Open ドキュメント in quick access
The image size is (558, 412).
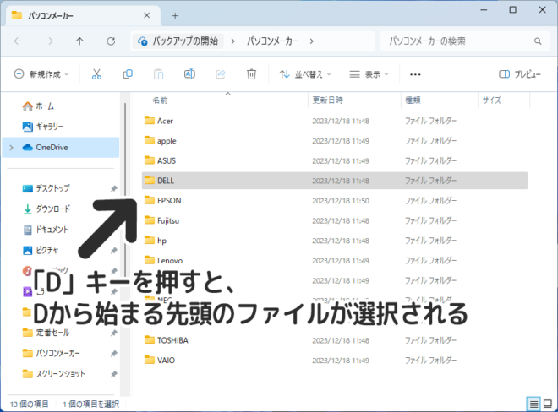[46, 230]
